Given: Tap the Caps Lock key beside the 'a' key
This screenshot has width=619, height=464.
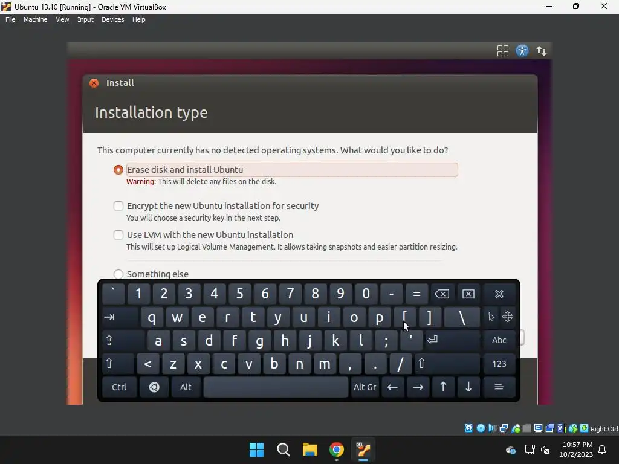Looking at the screenshot, I should coord(123,341).
